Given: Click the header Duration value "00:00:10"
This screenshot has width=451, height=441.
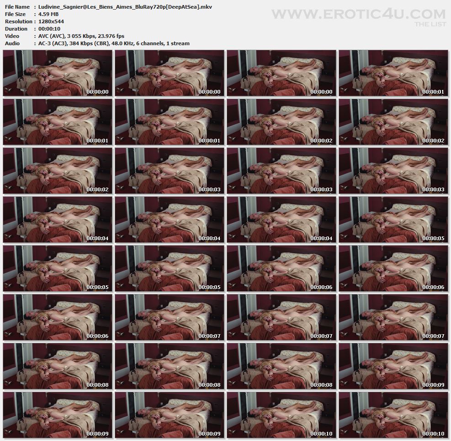Looking at the screenshot, I should pyautogui.click(x=49, y=29).
